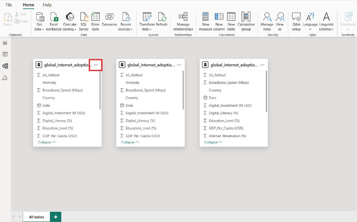Open Table view from the sidebar
The width and height of the screenshot is (357, 222).
pyautogui.click(x=5, y=54)
